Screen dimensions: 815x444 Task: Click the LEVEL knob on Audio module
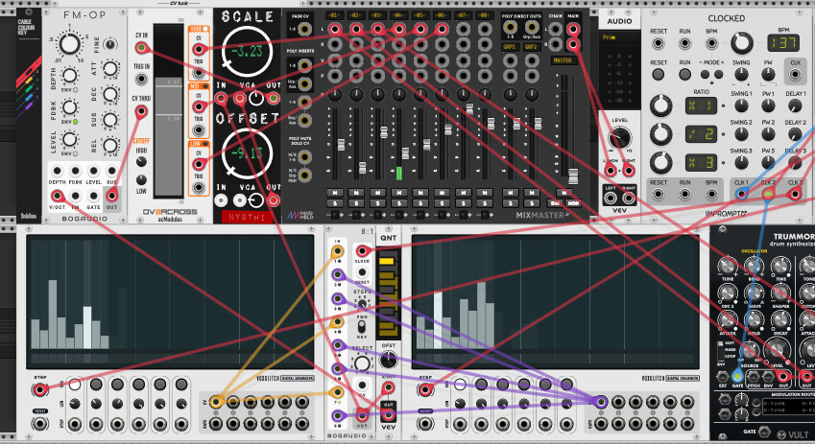click(619, 138)
